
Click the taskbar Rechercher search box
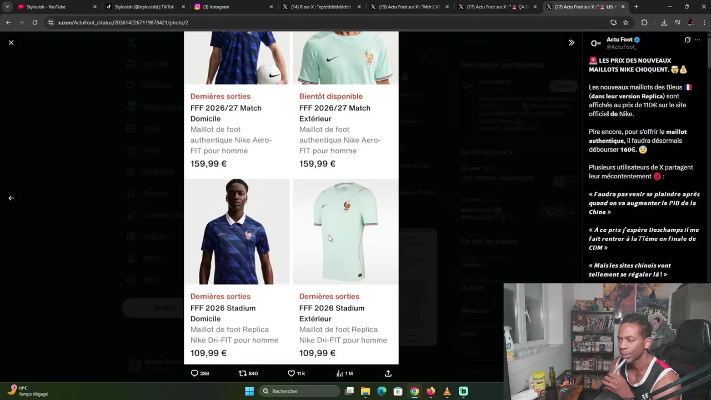pos(300,391)
